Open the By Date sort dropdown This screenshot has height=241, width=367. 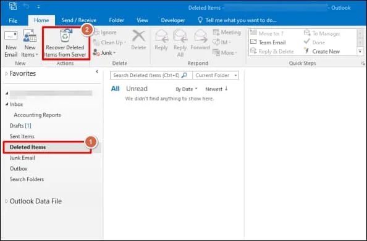[x=187, y=89]
